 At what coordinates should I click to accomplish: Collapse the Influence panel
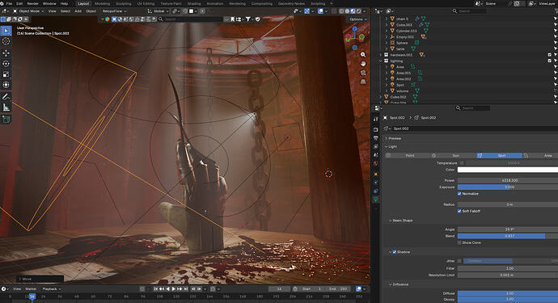(391, 284)
